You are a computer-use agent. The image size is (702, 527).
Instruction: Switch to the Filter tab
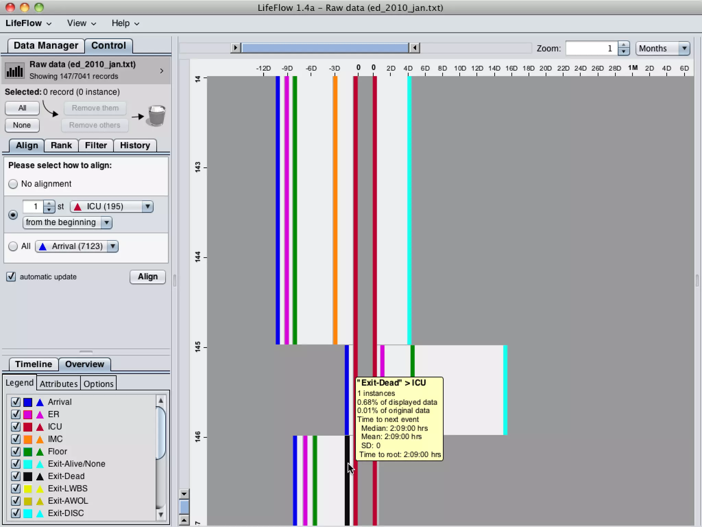click(96, 145)
